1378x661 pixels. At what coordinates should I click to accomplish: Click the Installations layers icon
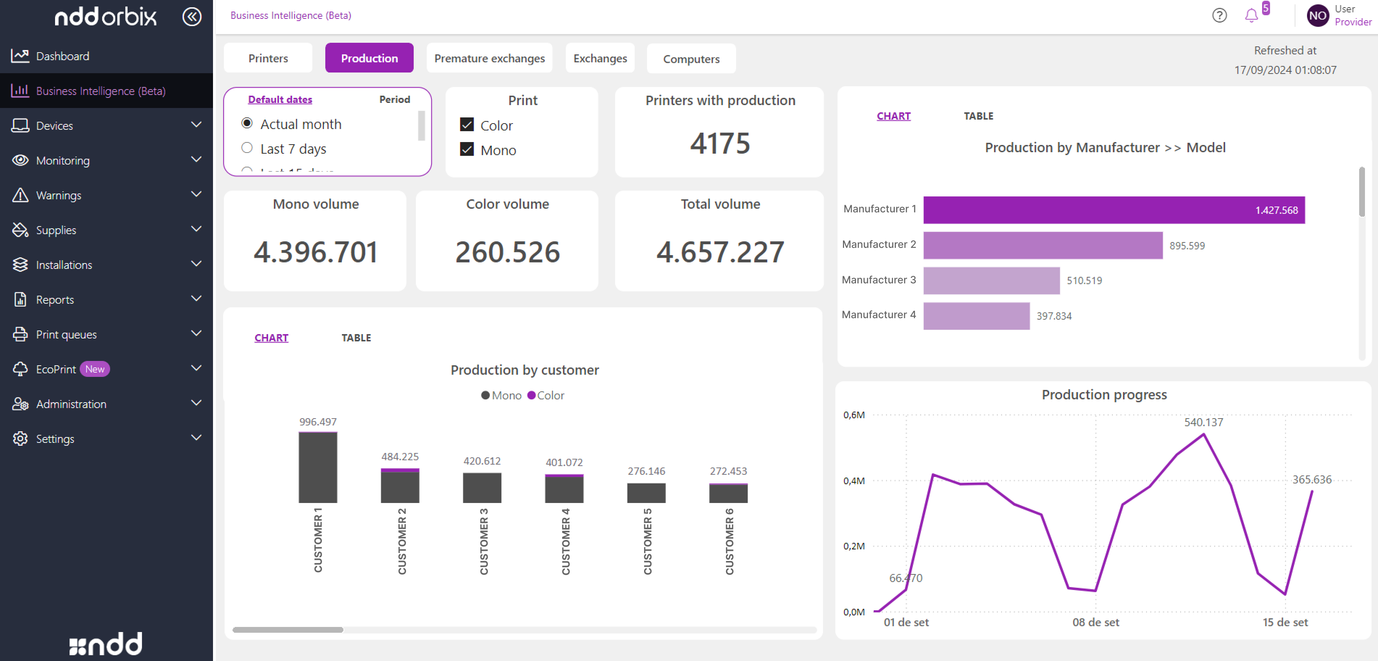pos(20,265)
